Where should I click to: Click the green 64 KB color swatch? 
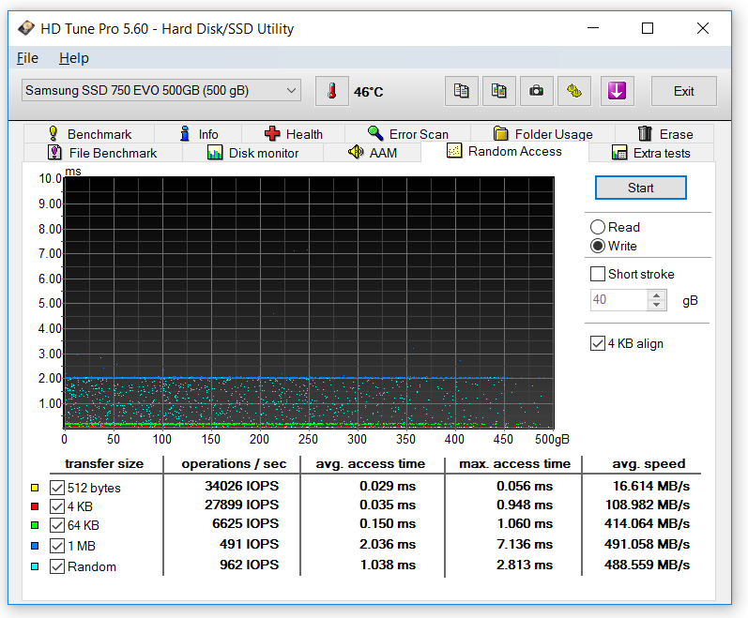click(x=35, y=525)
